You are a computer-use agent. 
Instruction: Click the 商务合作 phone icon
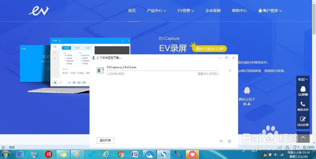point(303,104)
